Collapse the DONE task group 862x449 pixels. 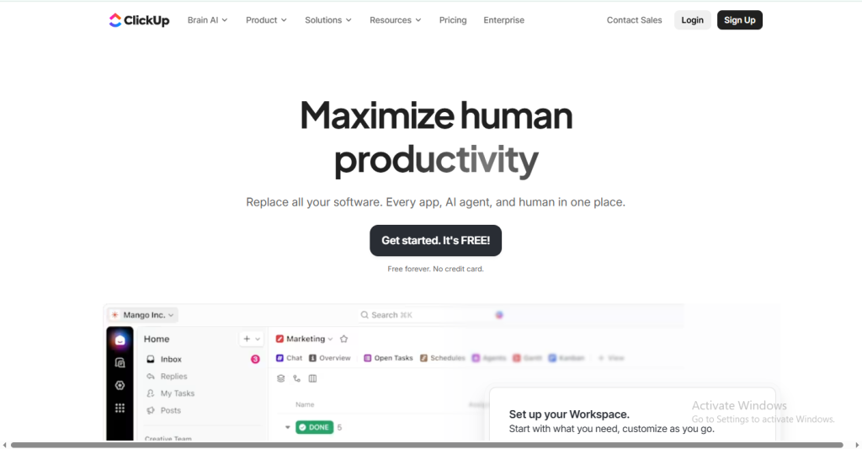click(288, 427)
